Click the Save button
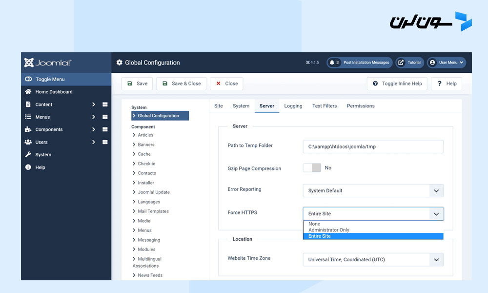This screenshot has width=488, height=293. [137, 84]
